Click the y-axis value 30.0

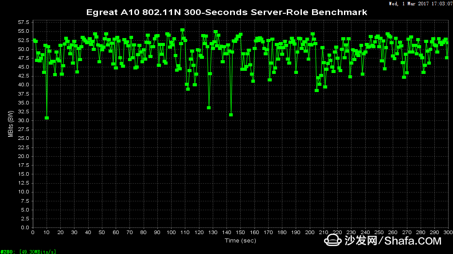(23, 120)
